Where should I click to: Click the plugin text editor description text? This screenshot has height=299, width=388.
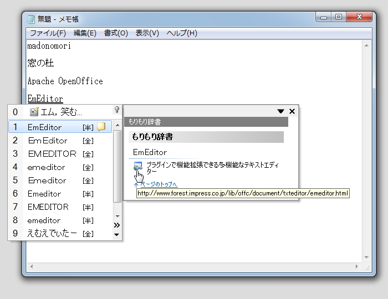(212, 168)
